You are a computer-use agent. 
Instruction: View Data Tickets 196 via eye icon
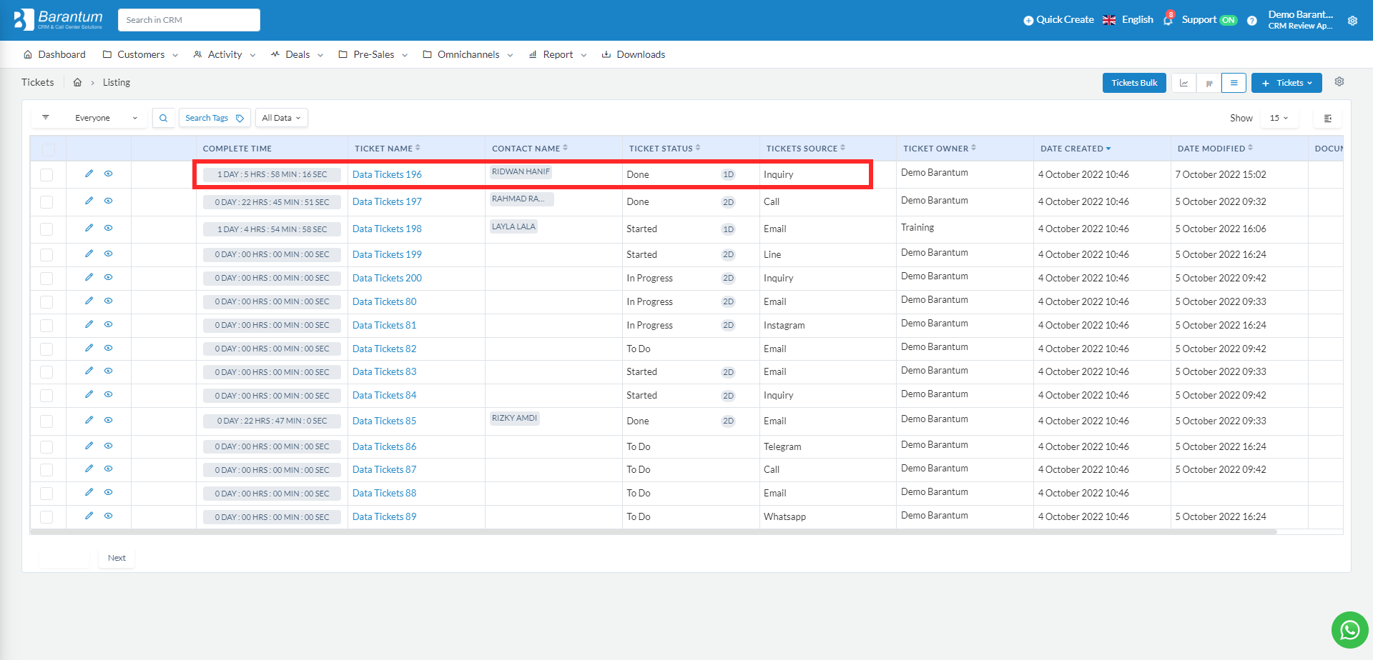pyautogui.click(x=109, y=174)
